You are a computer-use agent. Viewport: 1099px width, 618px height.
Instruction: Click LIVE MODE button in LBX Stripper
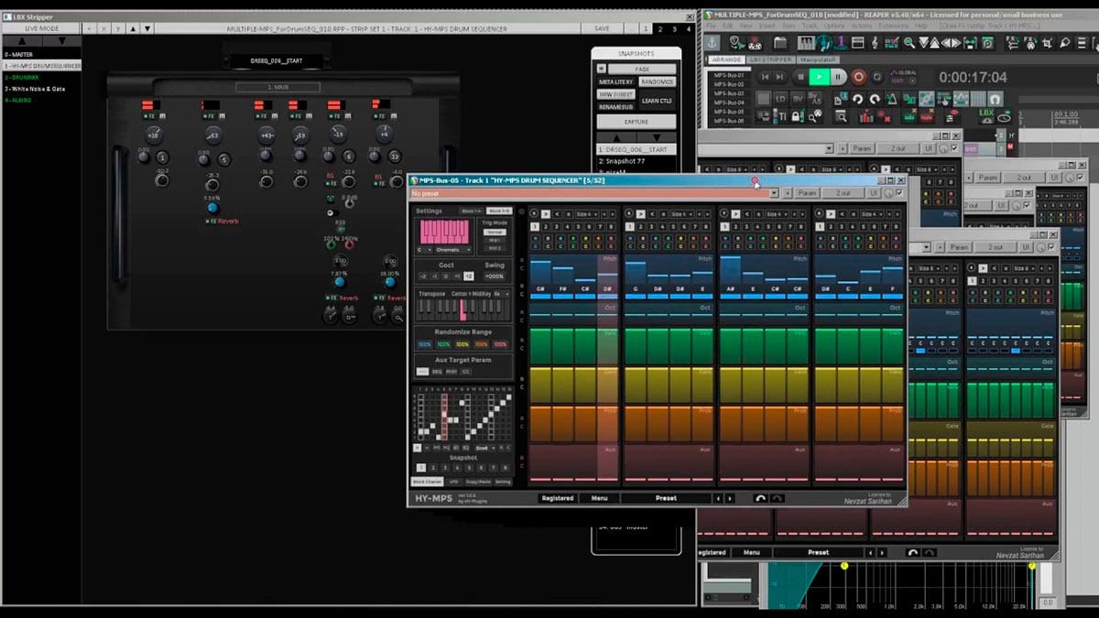39,28
